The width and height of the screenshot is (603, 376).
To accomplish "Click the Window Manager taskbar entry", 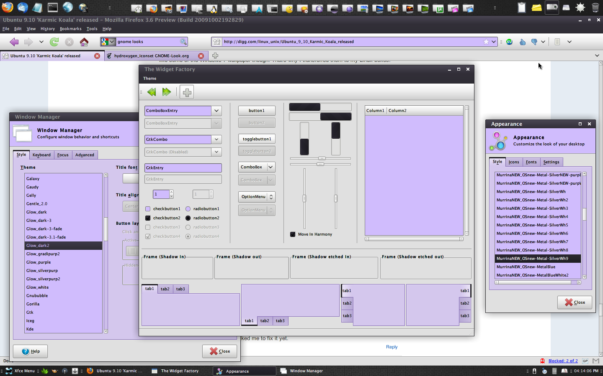I will point(307,371).
